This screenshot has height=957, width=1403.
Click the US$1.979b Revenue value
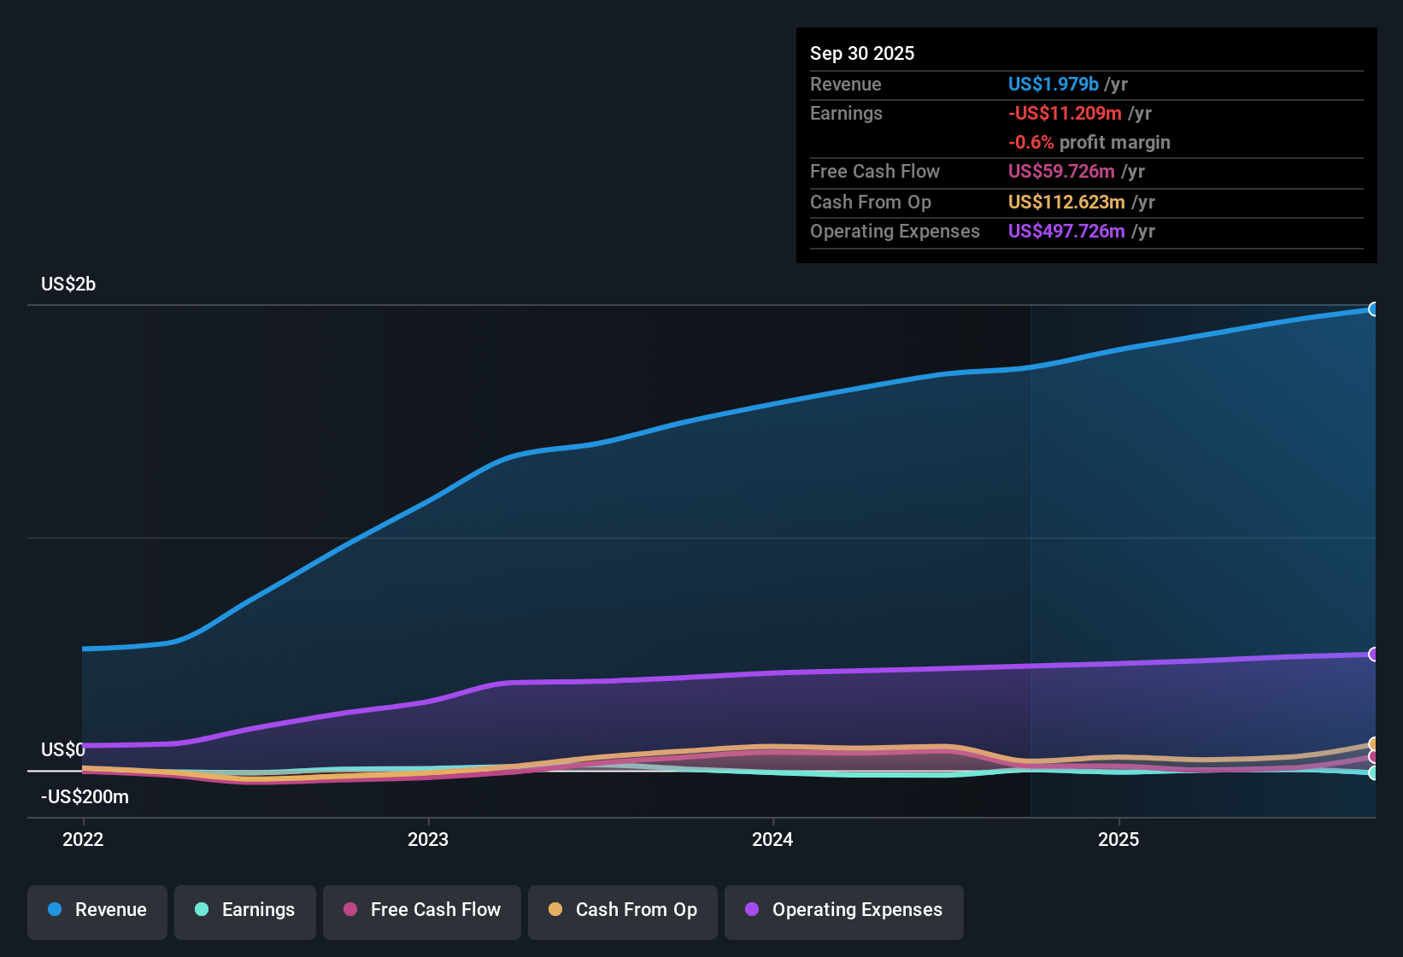coord(1053,84)
